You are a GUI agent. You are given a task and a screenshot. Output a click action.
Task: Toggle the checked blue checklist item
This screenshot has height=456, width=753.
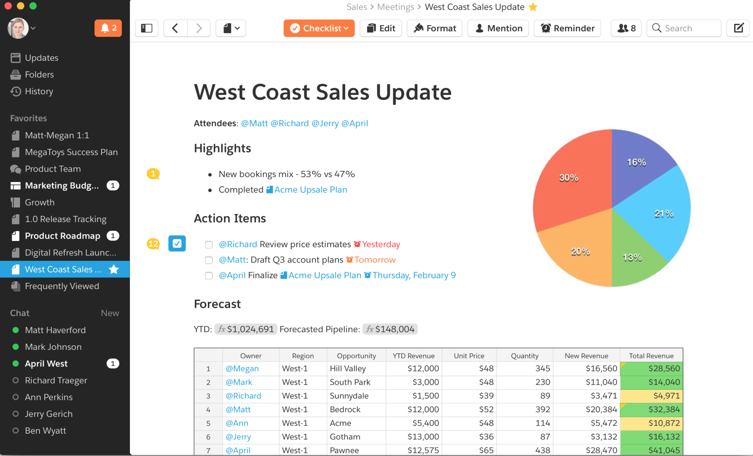pyautogui.click(x=177, y=243)
